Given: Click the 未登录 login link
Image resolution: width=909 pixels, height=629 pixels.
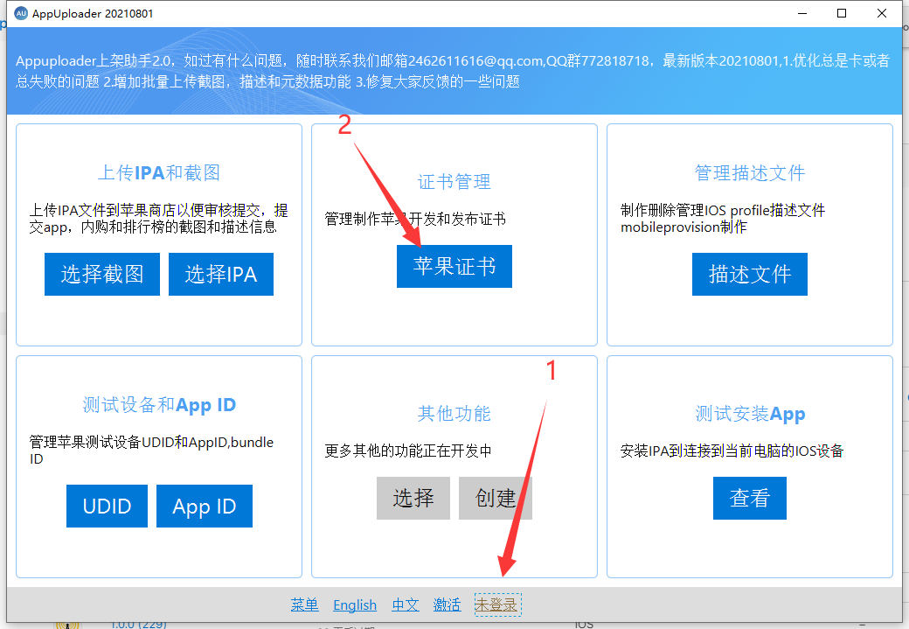Looking at the screenshot, I should [x=497, y=605].
